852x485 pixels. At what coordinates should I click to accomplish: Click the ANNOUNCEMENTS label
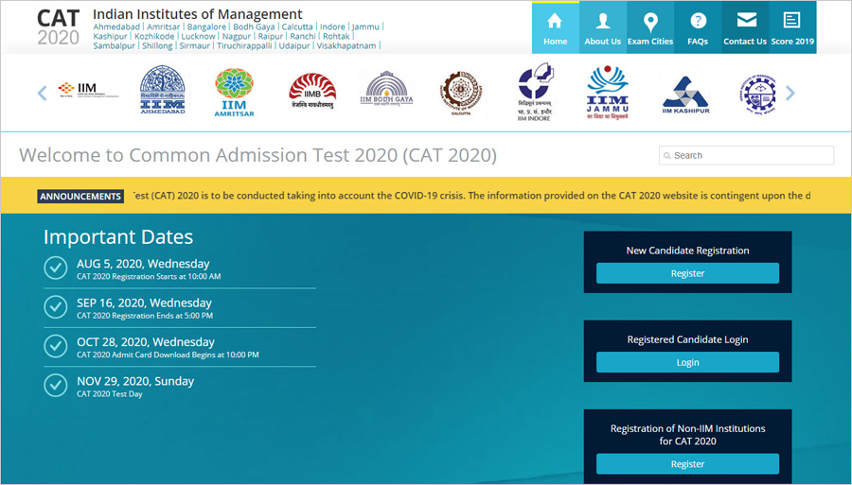click(x=80, y=197)
